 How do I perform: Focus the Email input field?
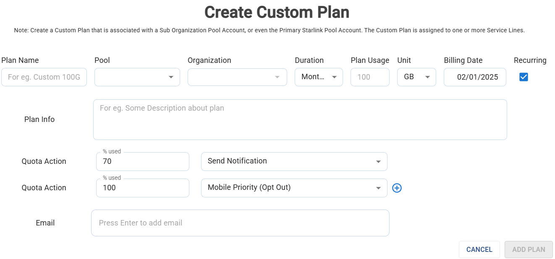tap(240, 223)
